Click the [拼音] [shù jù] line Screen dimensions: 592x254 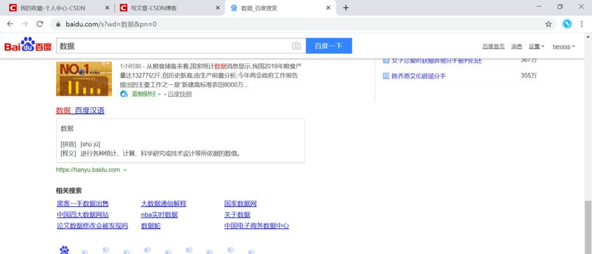(x=80, y=144)
